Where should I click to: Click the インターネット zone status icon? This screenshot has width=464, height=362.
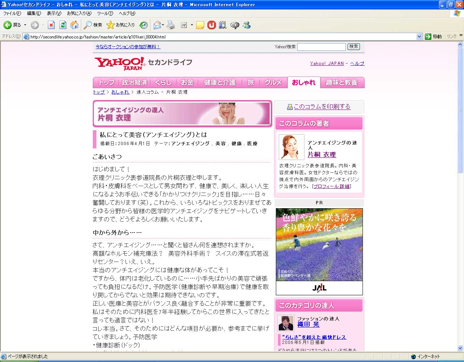click(x=414, y=357)
